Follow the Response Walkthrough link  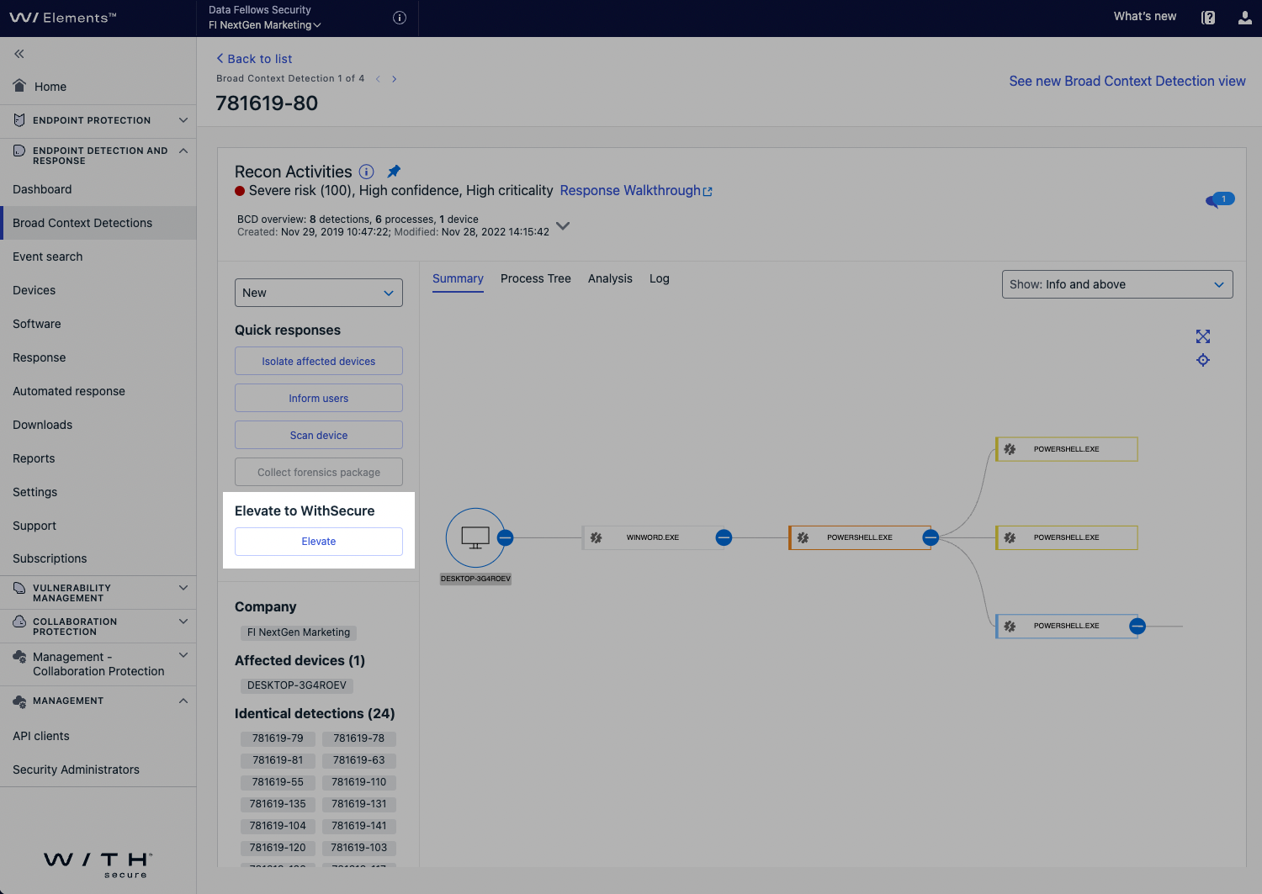click(629, 190)
